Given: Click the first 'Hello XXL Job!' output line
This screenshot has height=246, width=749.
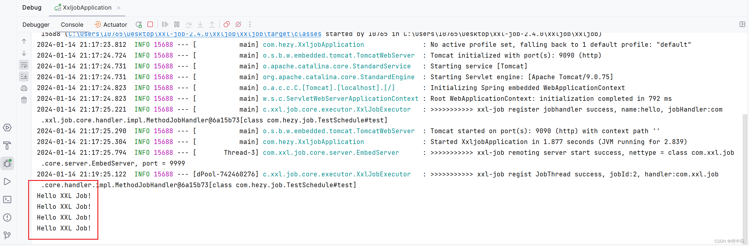Looking at the screenshot, I should (64, 196).
